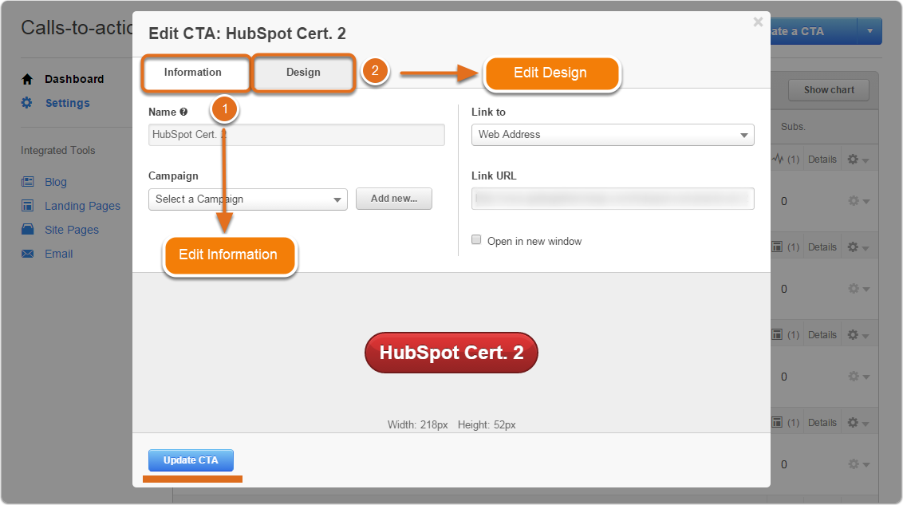Viewport: 903px width, 505px height.
Task: Switch to the Design tab
Action: pyautogui.click(x=303, y=73)
